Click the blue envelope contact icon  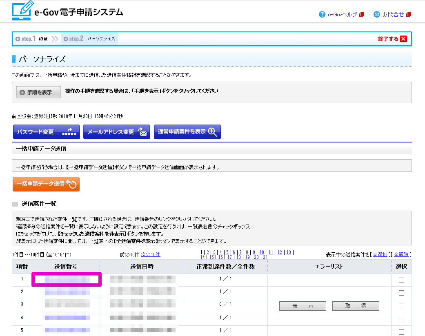pos(376,14)
